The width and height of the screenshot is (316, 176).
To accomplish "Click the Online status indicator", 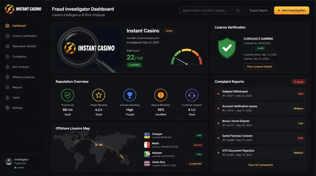I will coord(19,167).
